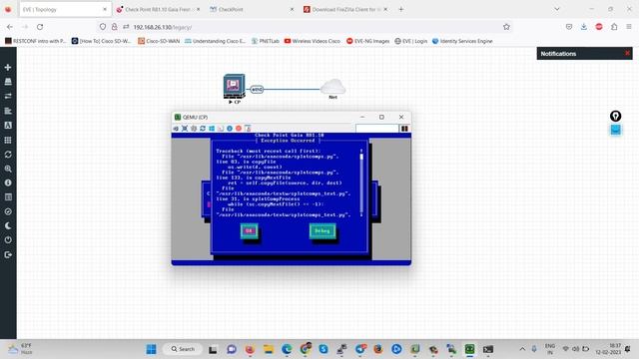Open Cisco-SD-WAN bookmark
The width and height of the screenshot is (639, 359).
point(159,41)
